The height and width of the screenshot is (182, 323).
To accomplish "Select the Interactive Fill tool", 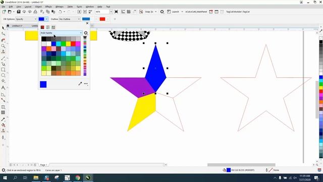I will 3,125.
